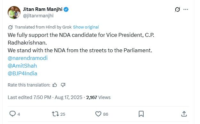Open Grok icon at top right

pyautogui.click(x=177, y=9)
